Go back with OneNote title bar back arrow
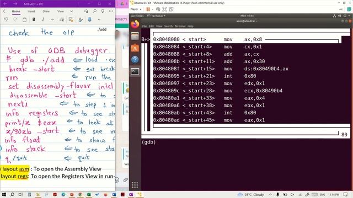This screenshot has width=353, height=198. (5, 4)
